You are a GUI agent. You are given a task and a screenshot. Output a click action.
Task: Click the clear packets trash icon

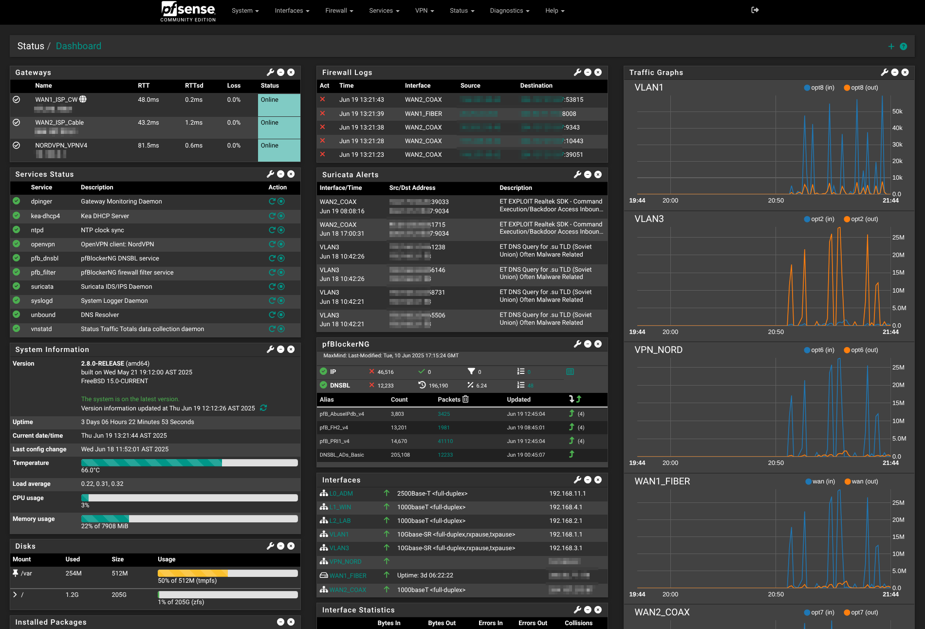click(x=465, y=399)
